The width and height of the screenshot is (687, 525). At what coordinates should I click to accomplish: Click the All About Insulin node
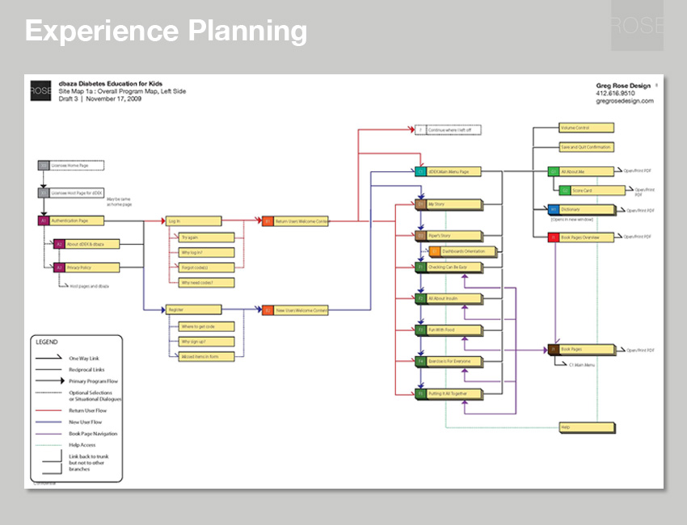449,299
